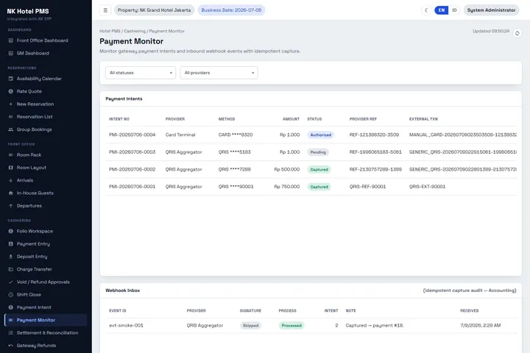Click the Payment Entry icon
530x353 pixels.
[11, 244]
